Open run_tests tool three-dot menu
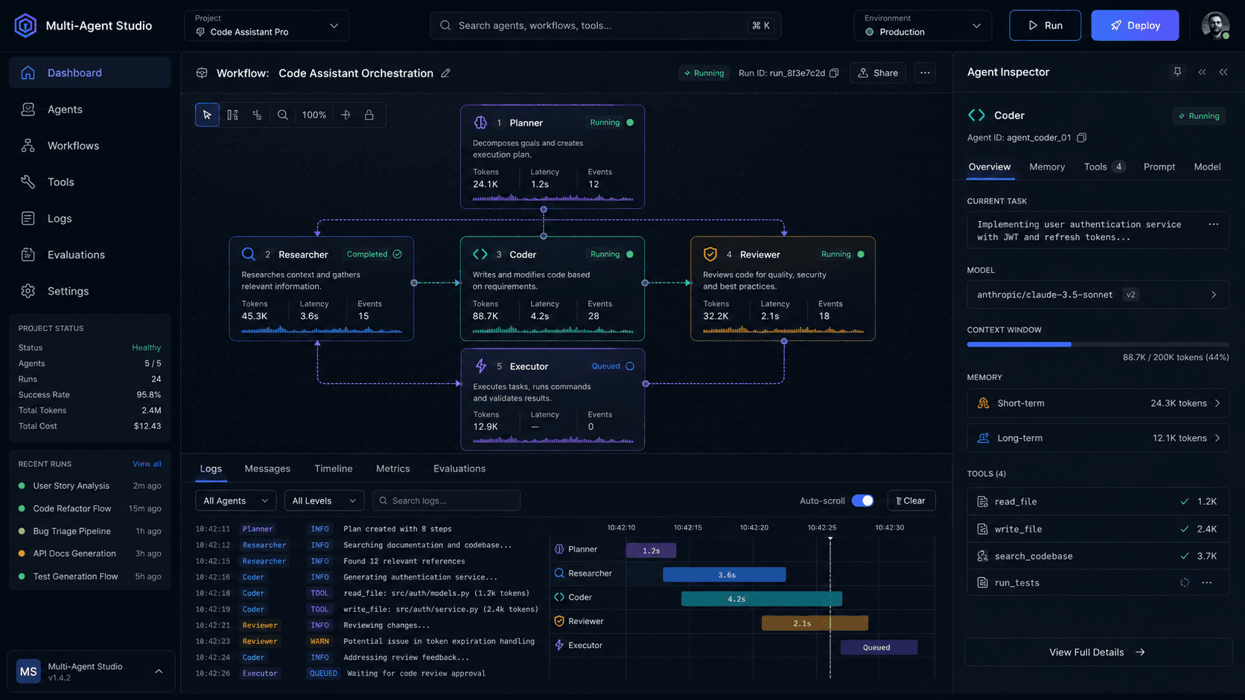 1207,582
